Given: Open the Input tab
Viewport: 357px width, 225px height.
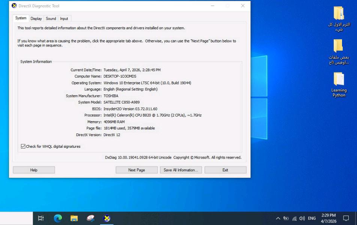Looking at the screenshot, I should (64, 18).
